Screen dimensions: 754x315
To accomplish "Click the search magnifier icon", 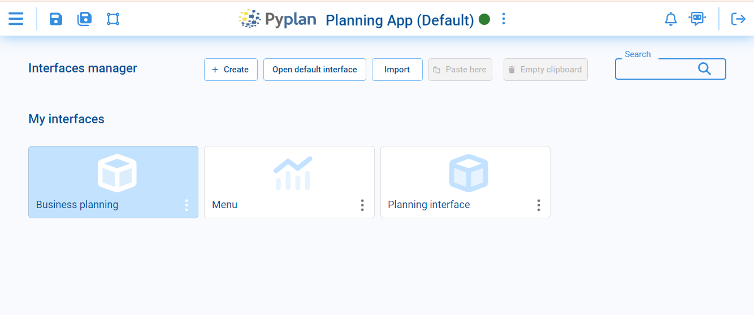I will 704,69.
